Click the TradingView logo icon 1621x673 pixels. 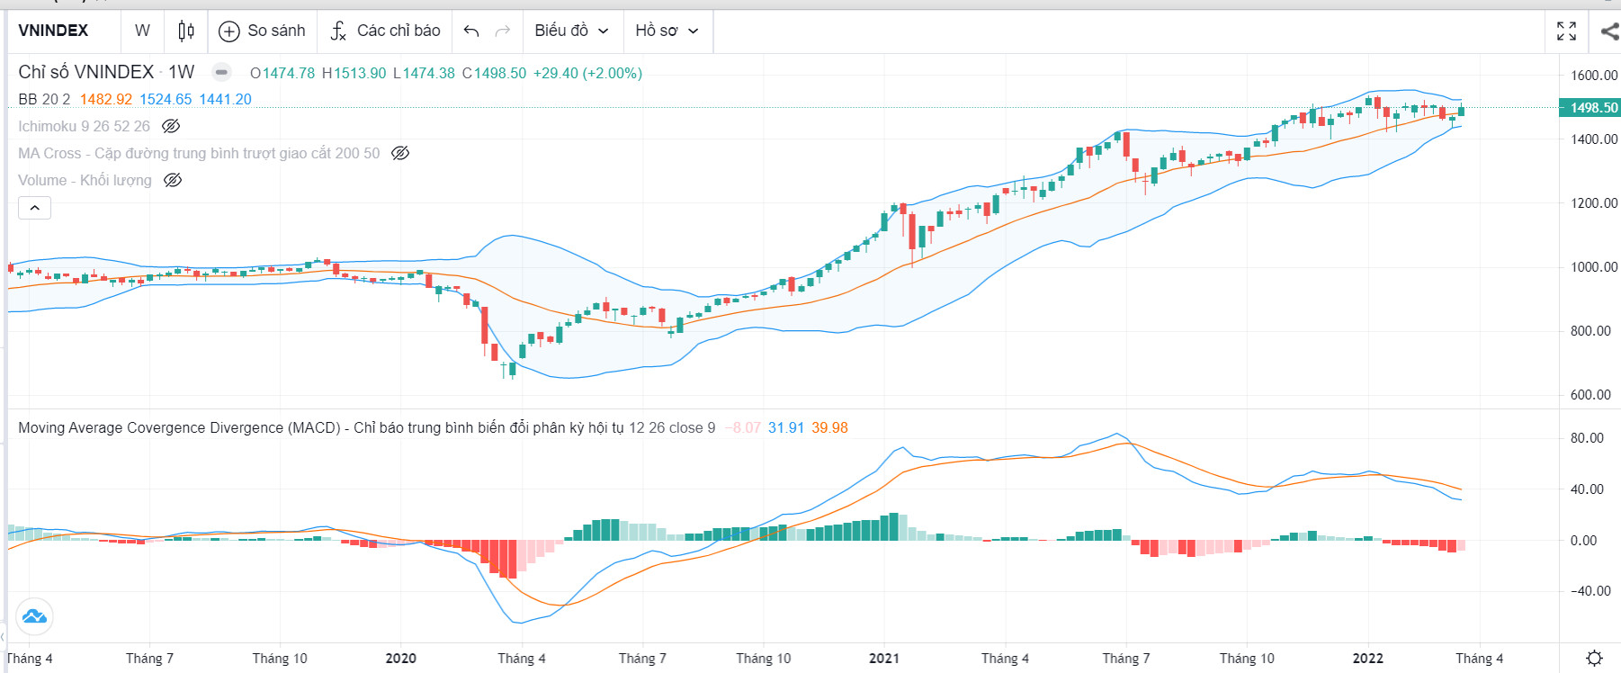tap(34, 616)
